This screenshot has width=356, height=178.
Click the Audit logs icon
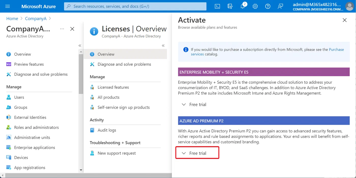[92, 130]
